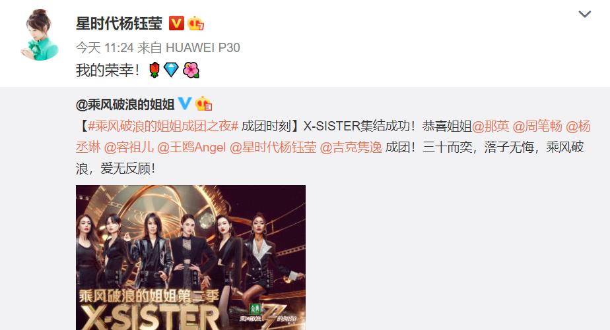Image resolution: width=610 pixels, height=330 pixels.
Task: Open the @王鸥Angel mention
Action: [191, 148]
